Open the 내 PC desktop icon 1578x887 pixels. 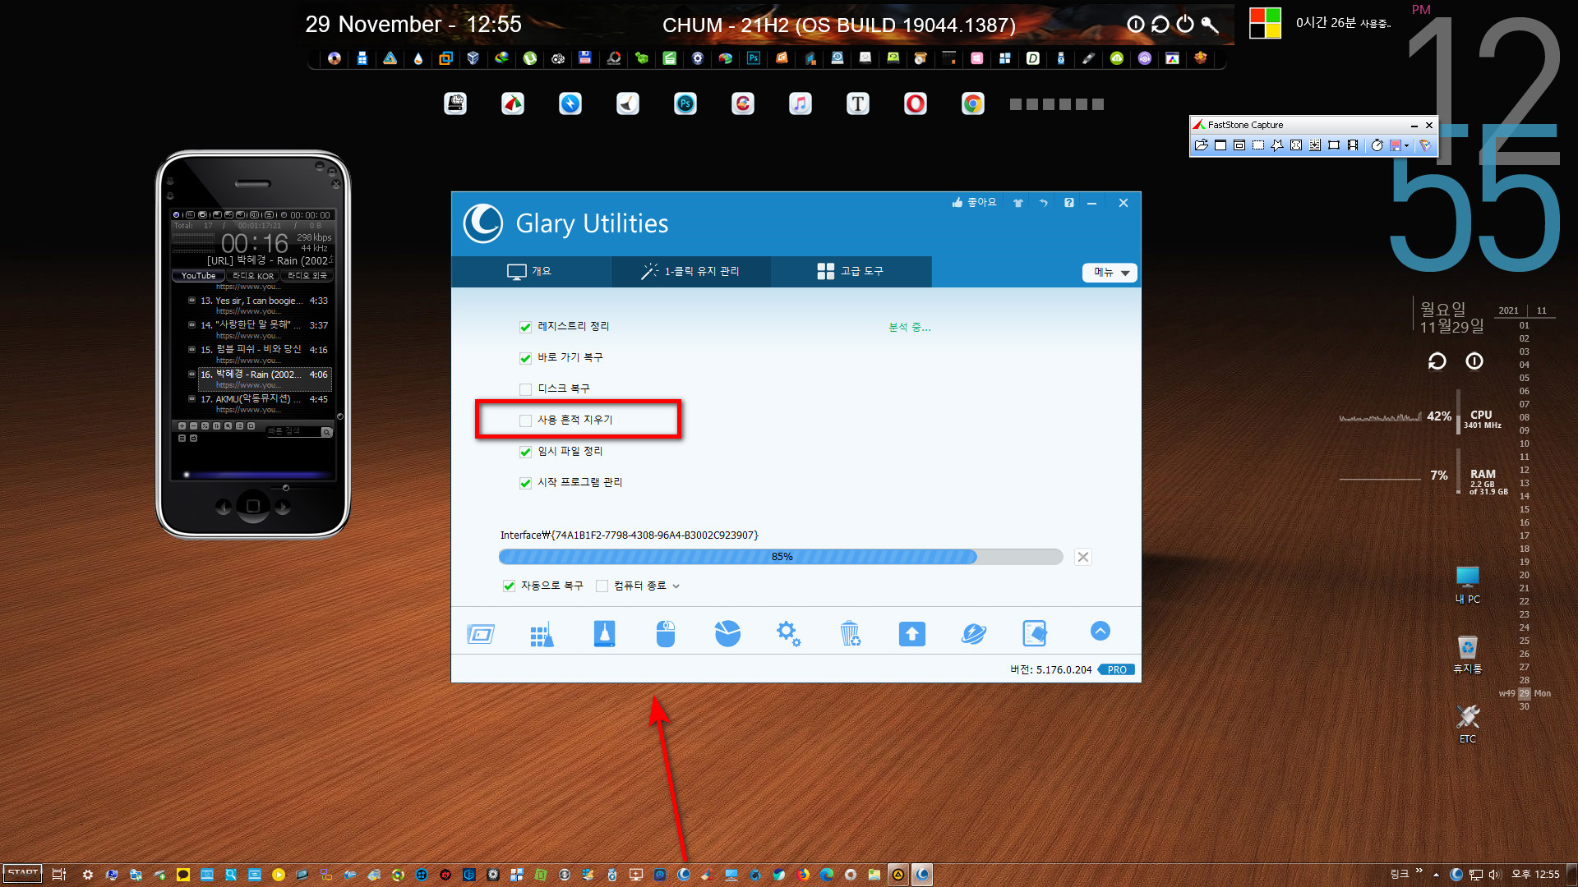(1467, 585)
